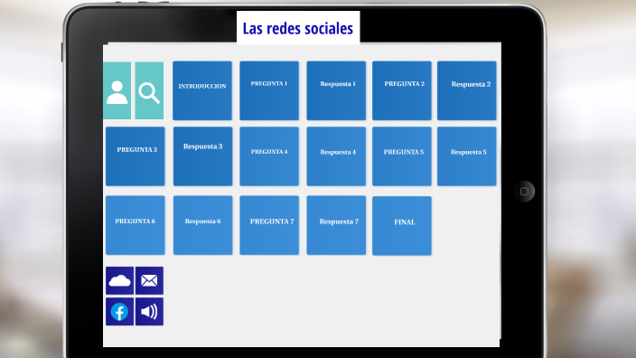Open the PREGUNTA 5 tile
The image size is (636, 358).
coord(402,156)
